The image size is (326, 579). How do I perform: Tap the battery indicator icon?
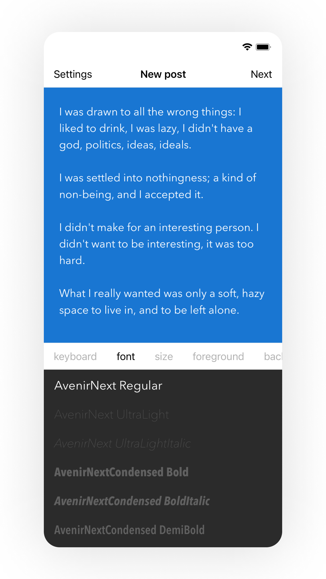tap(263, 47)
